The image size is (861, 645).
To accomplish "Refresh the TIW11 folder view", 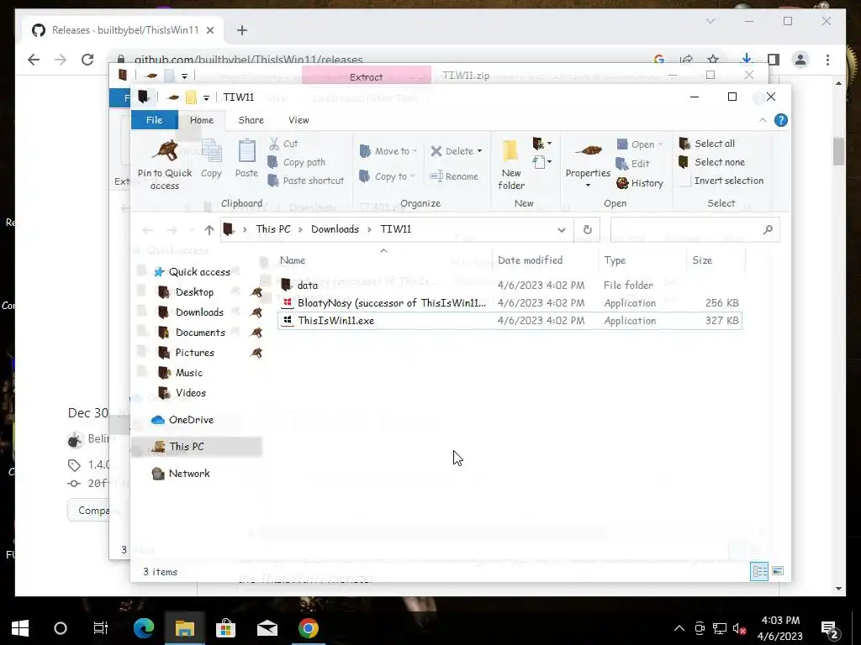I will [587, 230].
